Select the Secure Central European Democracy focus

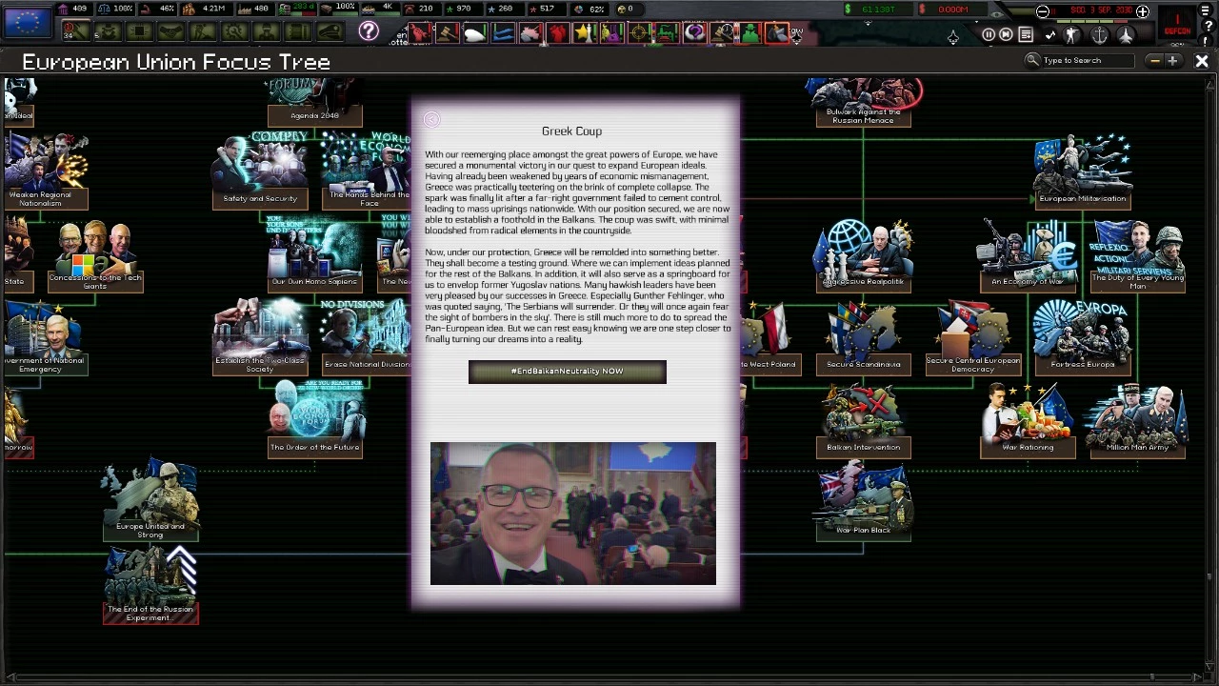coord(972,335)
